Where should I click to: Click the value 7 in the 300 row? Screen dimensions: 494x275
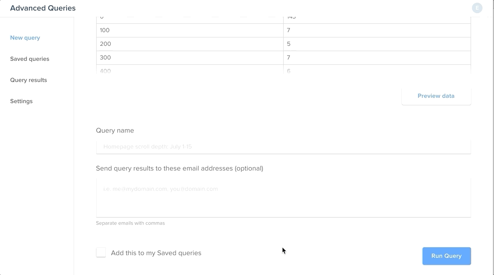288,58
